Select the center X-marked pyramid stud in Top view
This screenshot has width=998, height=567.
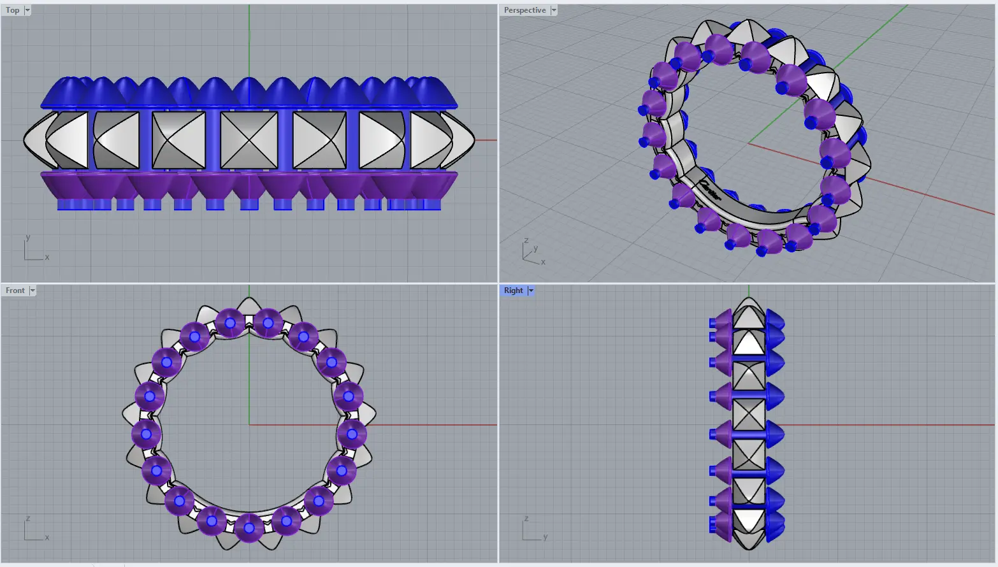click(x=249, y=140)
